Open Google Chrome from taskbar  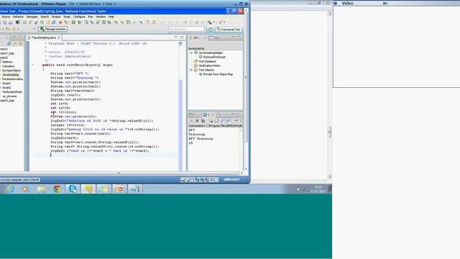coord(57,188)
